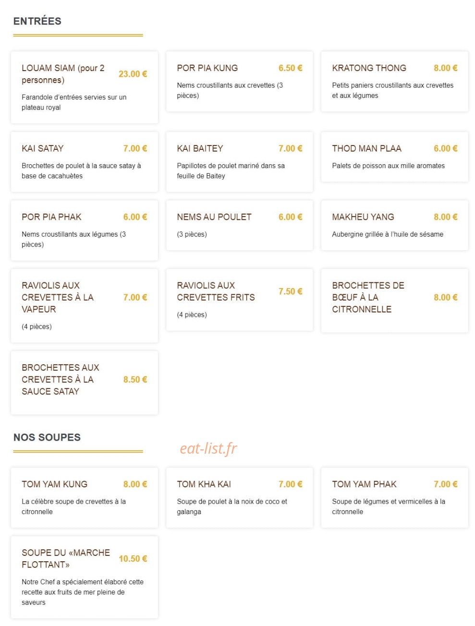Viewport: 475px width, 626px height.
Task: Pick the POR PIA PHAK vegetable nems
Action: (x=85, y=230)
